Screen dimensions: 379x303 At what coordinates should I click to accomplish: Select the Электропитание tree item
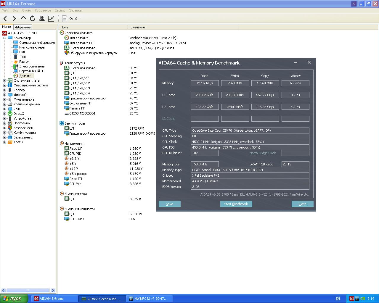[x=32, y=66]
